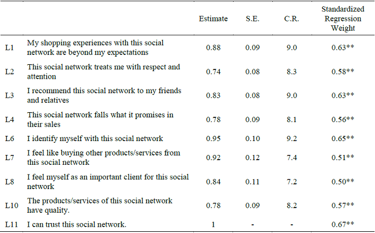Click the S.E. value 0.12
This screenshot has width=375, height=233.
click(252, 157)
